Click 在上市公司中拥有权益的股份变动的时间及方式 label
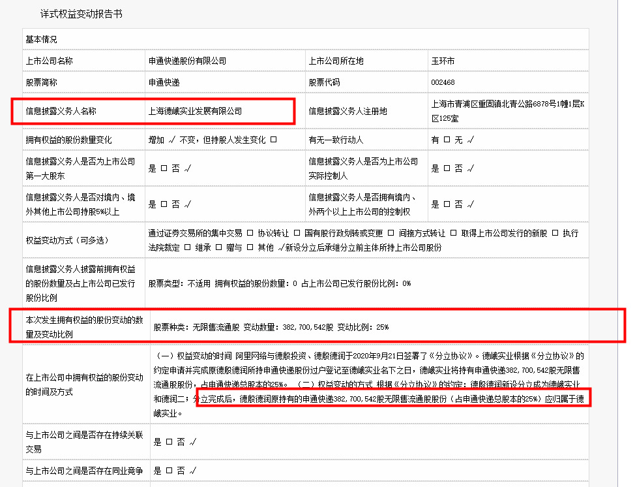Screen dimensions: 635x487 click(85, 385)
